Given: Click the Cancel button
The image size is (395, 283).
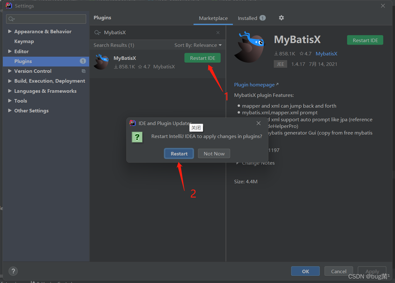Looking at the screenshot, I should pos(339,271).
